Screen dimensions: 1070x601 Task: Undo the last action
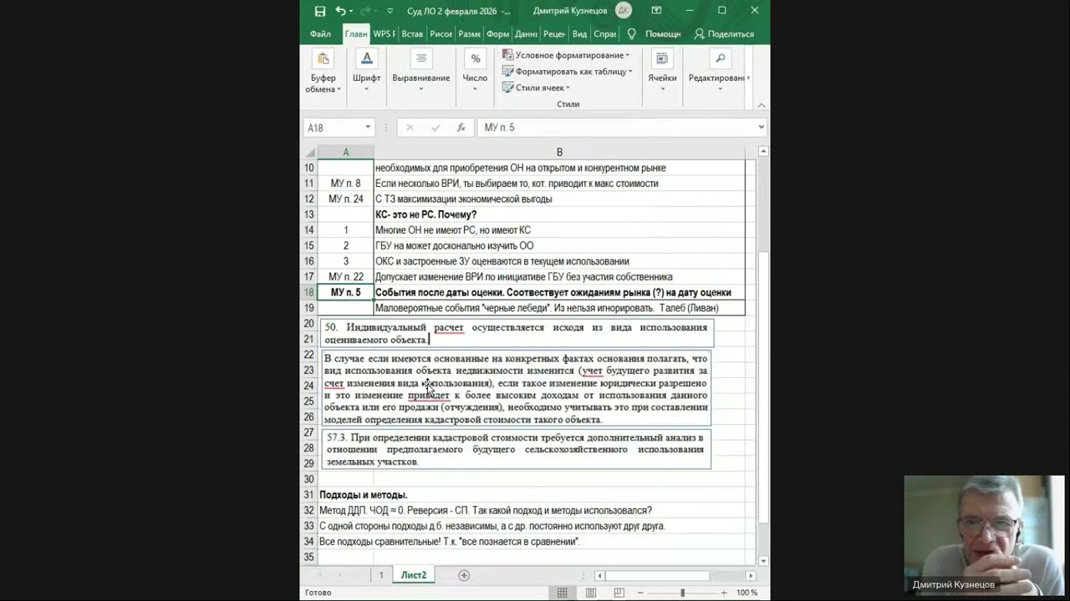click(340, 11)
